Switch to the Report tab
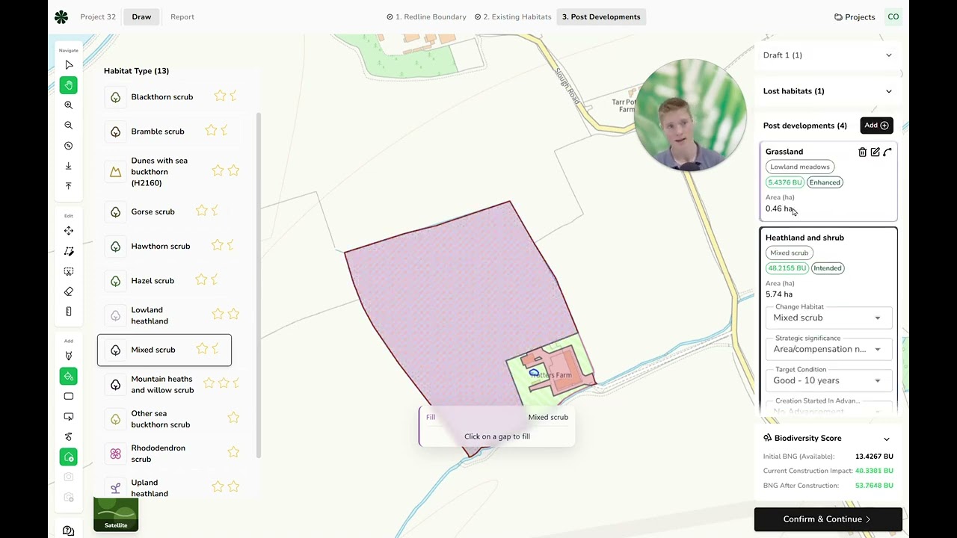This screenshot has width=957, height=538. tap(182, 16)
